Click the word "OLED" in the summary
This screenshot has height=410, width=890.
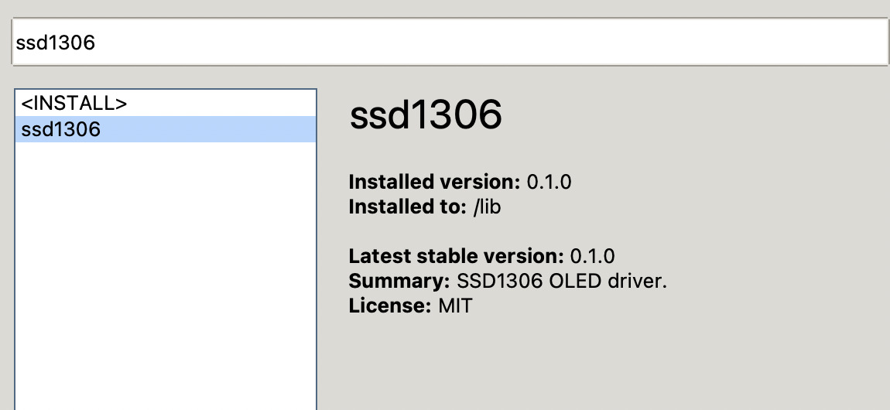pos(575,281)
